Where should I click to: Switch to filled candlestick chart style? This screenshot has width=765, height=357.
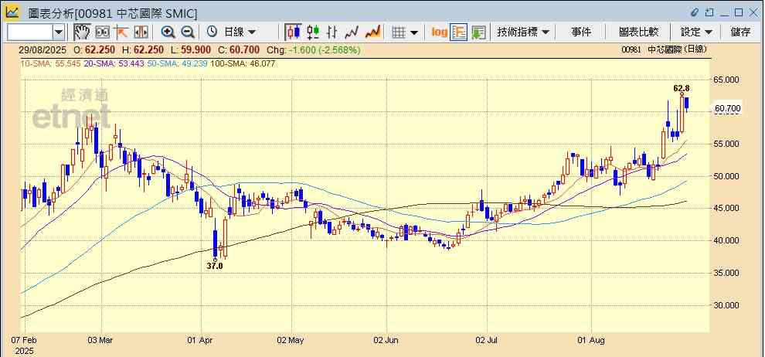tap(293, 32)
